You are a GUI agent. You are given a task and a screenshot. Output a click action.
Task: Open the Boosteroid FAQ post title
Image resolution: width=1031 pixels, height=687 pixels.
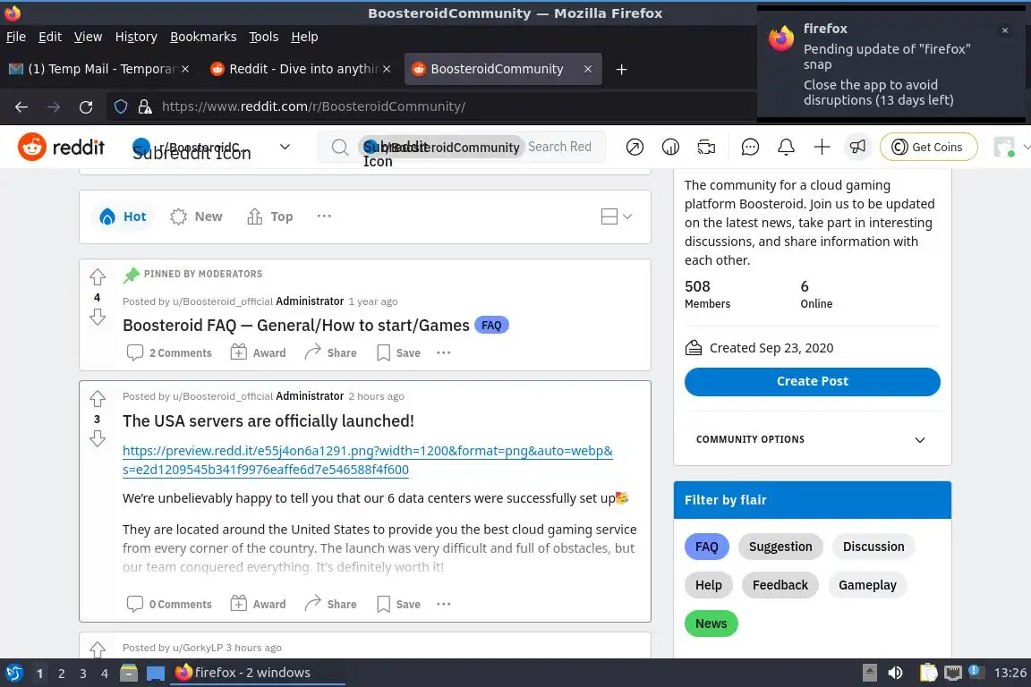pos(296,326)
